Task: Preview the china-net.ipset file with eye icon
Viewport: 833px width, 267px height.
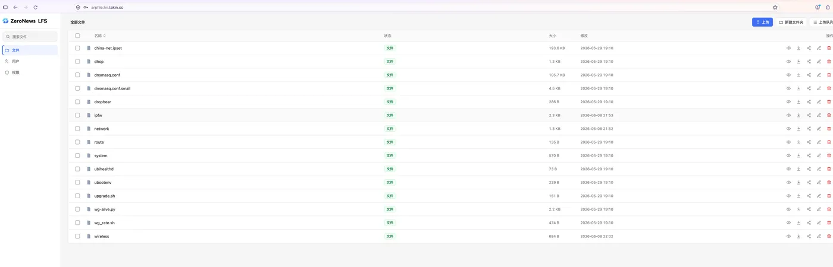Action: 788,48
